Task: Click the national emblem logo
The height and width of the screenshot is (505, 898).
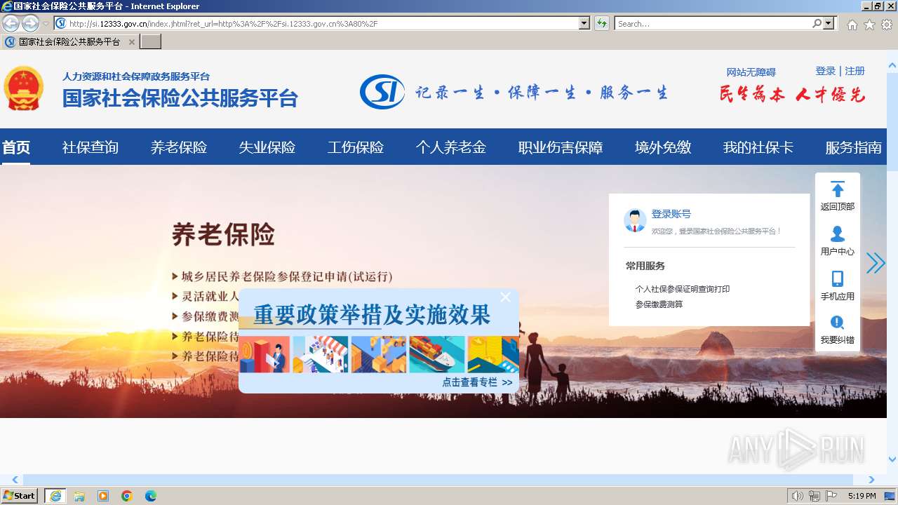Action: pyautogui.click(x=24, y=88)
